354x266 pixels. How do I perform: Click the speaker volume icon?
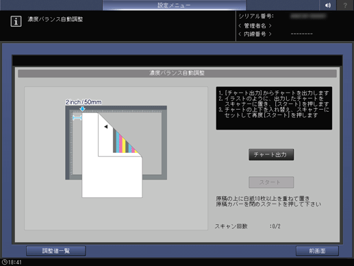point(328,5)
